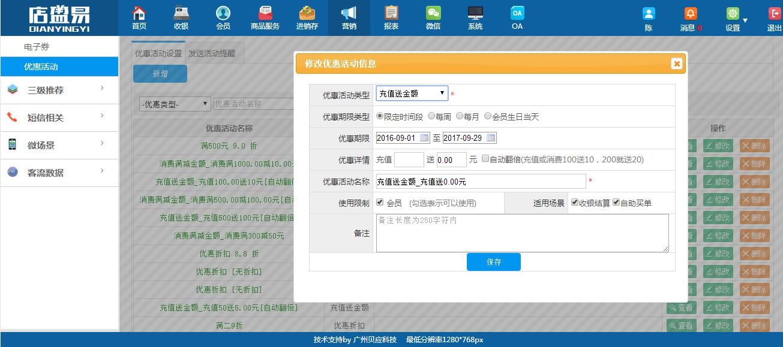Toggle the 自助买单 checkbox
Viewport: 783px width, 347px height.
616,203
